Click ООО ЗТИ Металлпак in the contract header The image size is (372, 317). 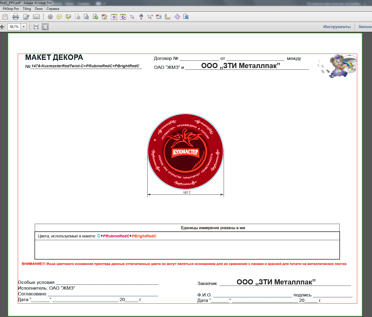tap(241, 66)
